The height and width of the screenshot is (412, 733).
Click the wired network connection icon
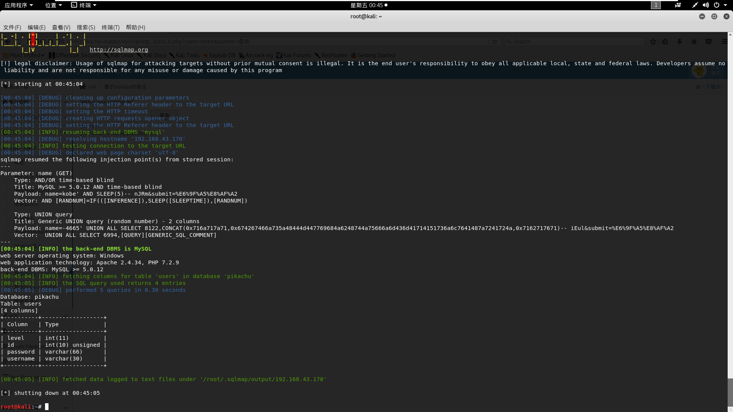[x=695, y=5]
